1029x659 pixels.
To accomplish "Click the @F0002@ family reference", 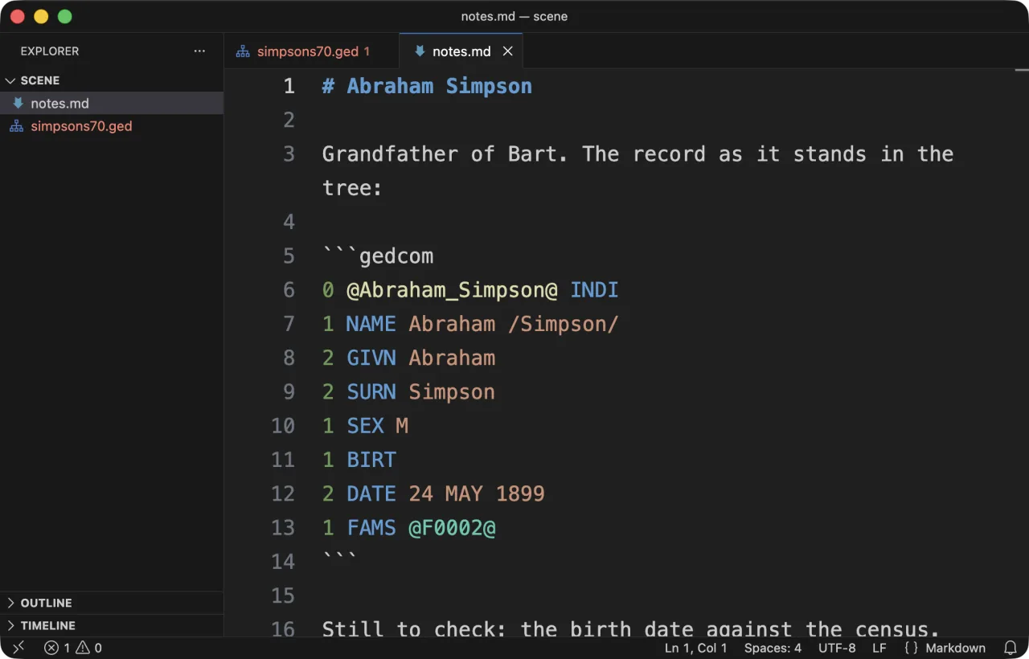I will coord(452,527).
